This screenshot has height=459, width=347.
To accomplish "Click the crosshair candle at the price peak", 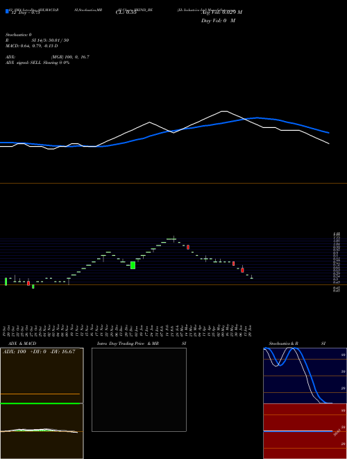I will coord(173,239).
